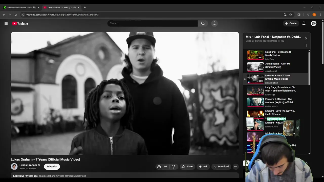This screenshot has height=182, width=324.
Task: Open the 'Lady Gaga, Bruno Mars' title text
Action: (x=281, y=89)
